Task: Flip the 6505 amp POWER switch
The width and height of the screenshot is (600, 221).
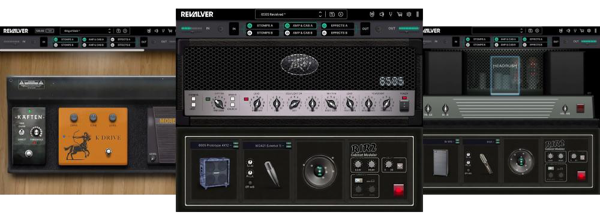Action: click(x=404, y=106)
